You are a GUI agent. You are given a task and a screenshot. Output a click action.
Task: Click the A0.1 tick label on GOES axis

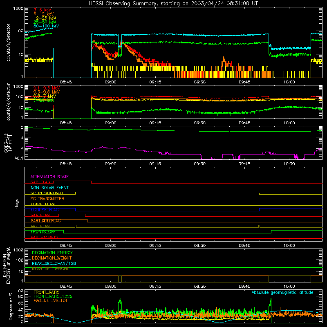[19, 159]
